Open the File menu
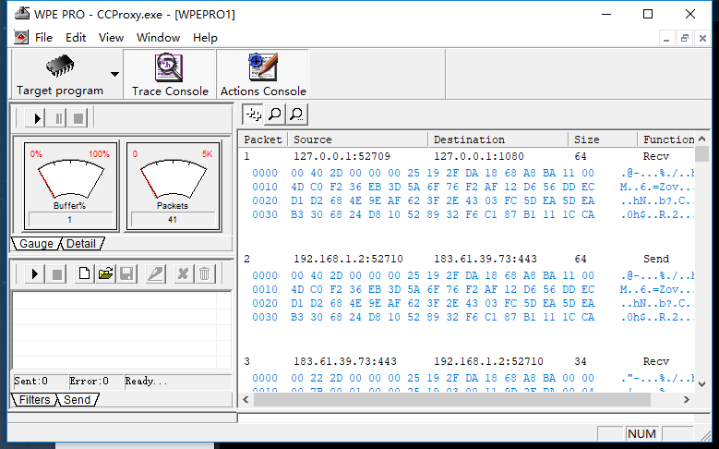 pos(43,38)
